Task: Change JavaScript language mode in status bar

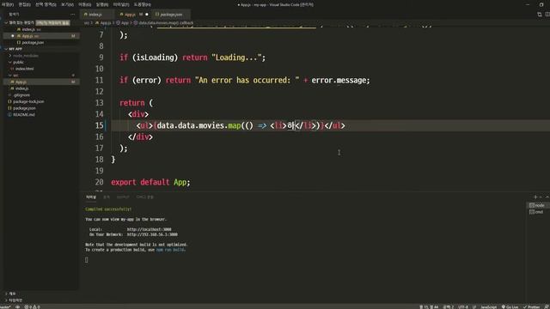Action: 488,307
